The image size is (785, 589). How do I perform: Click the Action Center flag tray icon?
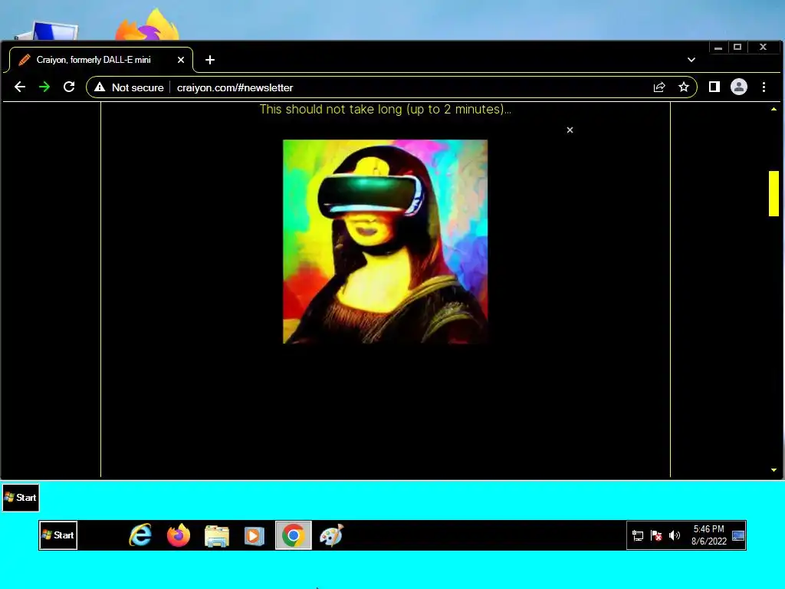pos(656,535)
